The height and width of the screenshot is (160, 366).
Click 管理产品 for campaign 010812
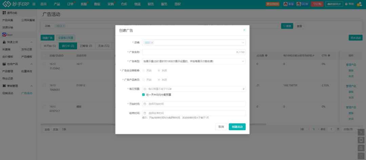click(x=351, y=86)
